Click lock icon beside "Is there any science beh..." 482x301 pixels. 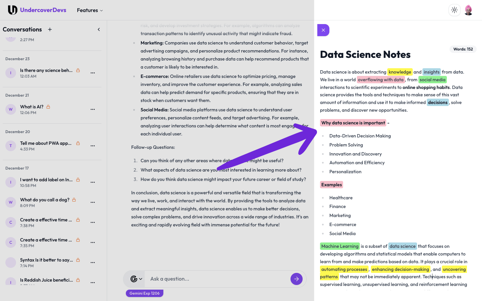click(x=78, y=70)
